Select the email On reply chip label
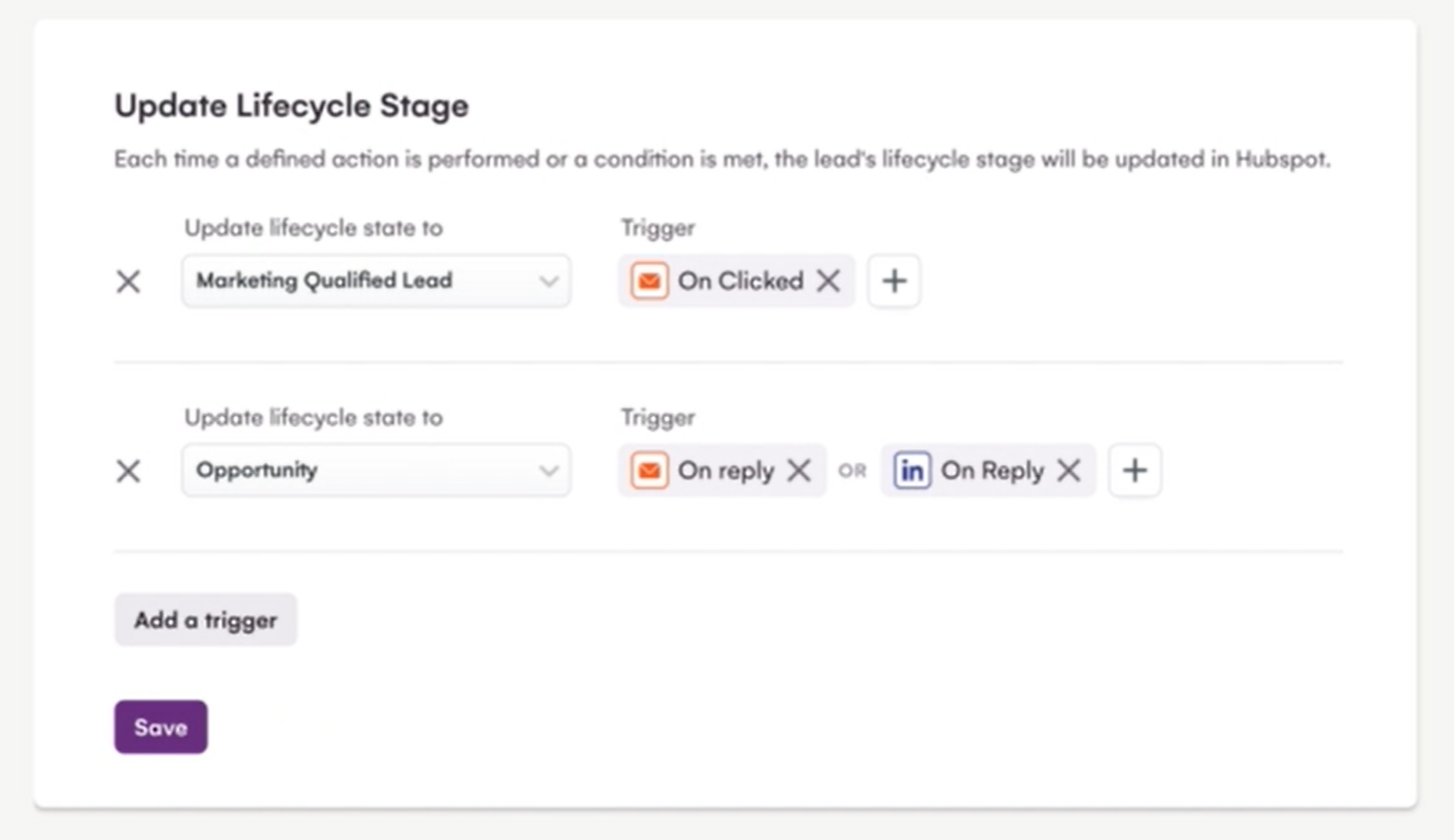 tap(725, 470)
